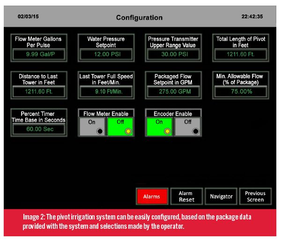Image resolution: width=281 pixels, height=240 pixels.
Task: Open the red Alarms button
Action: (151, 197)
